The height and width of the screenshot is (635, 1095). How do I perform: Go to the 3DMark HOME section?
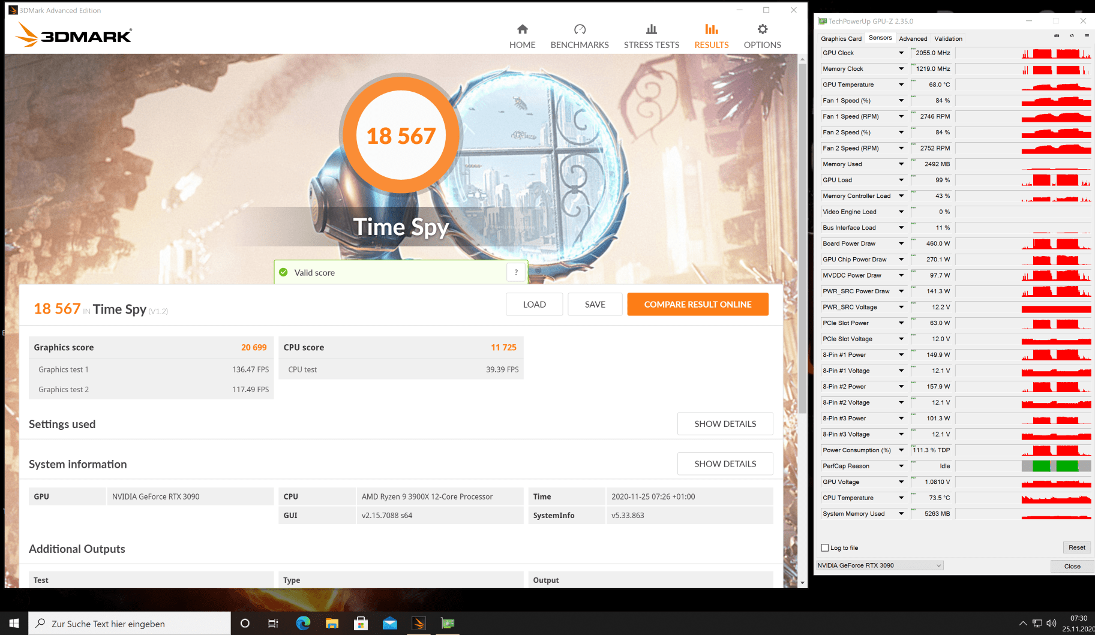522,37
